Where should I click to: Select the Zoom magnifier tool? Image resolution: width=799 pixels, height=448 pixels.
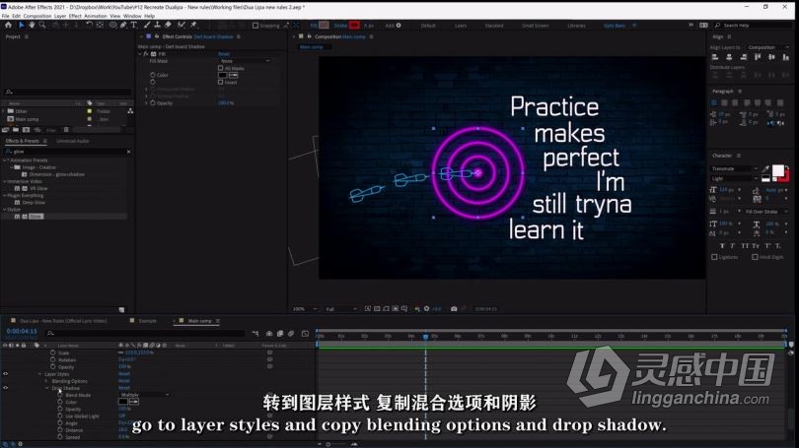42,25
